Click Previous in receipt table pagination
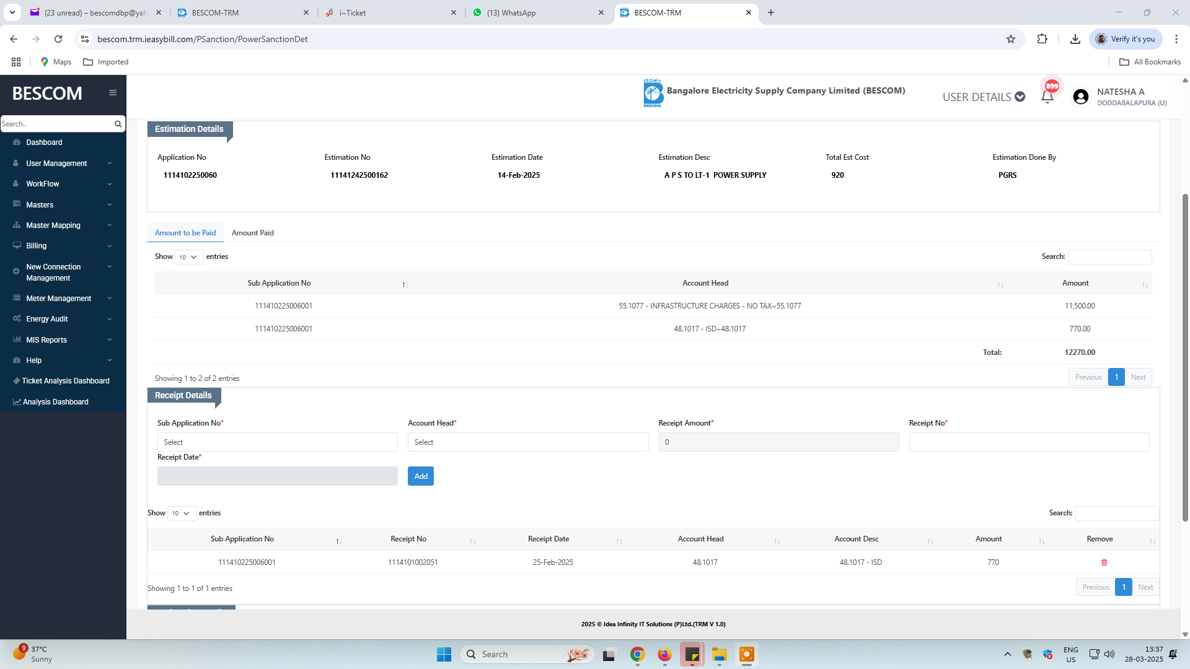Viewport: 1190px width, 669px height. point(1095,587)
